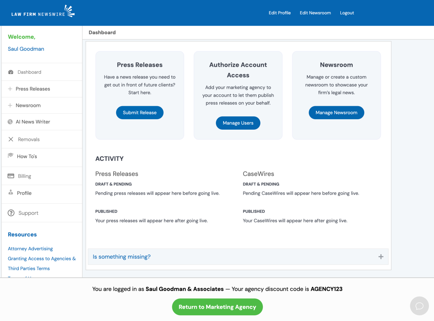This screenshot has height=321, width=434.
Task: Open the chat bubble widget
Action: [419, 306]
